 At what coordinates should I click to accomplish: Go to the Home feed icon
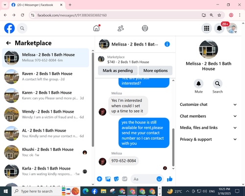(x=97, y=28)
